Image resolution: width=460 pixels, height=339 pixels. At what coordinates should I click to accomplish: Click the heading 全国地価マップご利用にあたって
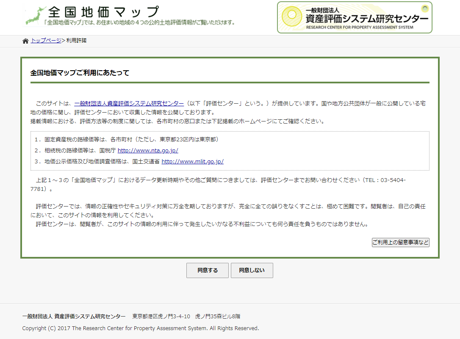pos(80,73)
